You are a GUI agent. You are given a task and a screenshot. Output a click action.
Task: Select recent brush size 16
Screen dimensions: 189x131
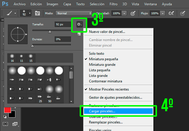[12, 58]
